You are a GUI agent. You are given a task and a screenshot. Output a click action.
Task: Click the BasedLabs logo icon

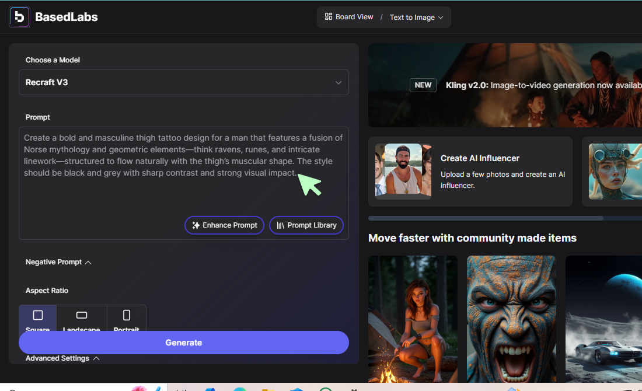(19, 17)
